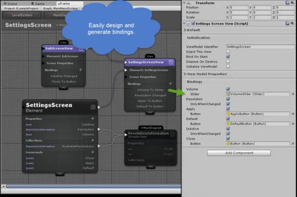
Task: Add a collection to the SettingsScreen element
Action: pos(93,140)
